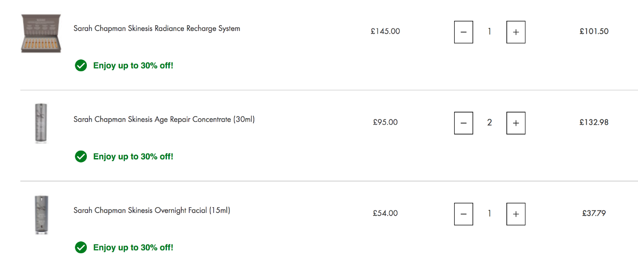Decrease quantity of Radiance Recharge System

463,32
